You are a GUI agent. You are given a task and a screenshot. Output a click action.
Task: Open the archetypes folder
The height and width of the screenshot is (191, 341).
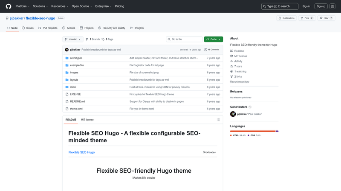click(x=76, y=58)
